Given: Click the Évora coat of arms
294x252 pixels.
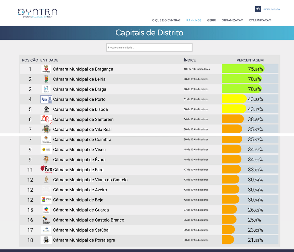Looking at the screenshot, I should pos(46,160).
